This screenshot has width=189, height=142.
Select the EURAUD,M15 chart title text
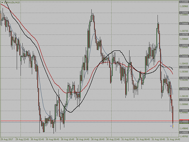[x=12, y=2]
